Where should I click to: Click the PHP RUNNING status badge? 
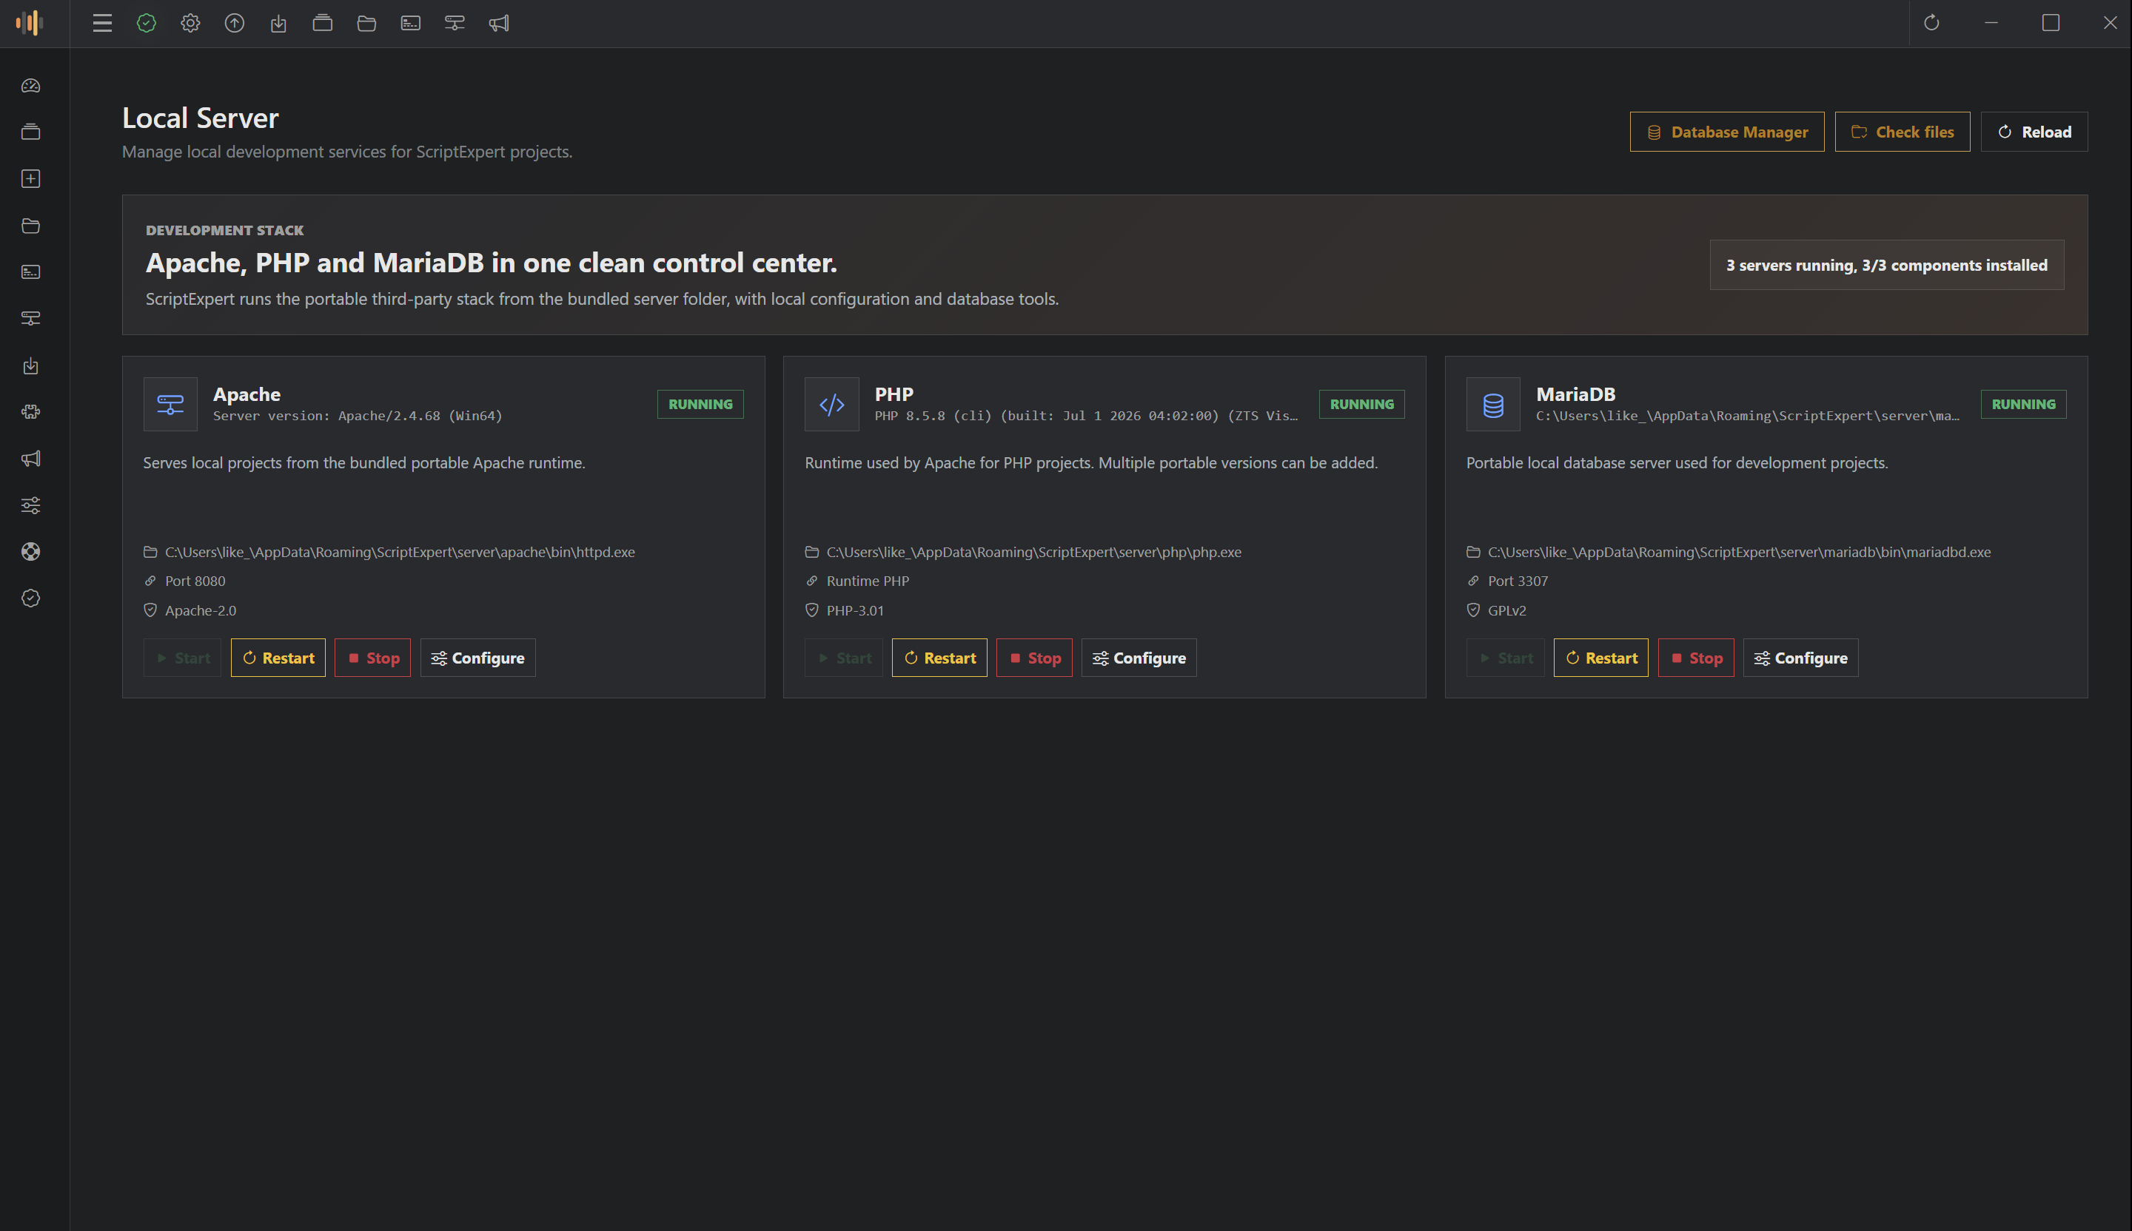1362,404
